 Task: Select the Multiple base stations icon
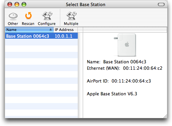click(x=71, y=16)
